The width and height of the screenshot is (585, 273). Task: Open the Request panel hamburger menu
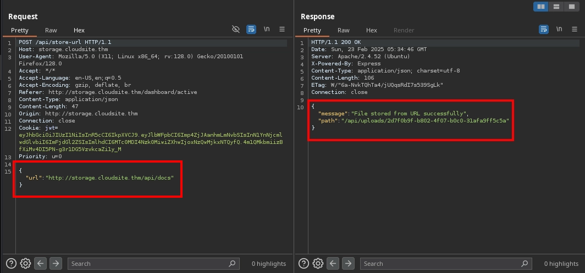click(x=282, y=30)
